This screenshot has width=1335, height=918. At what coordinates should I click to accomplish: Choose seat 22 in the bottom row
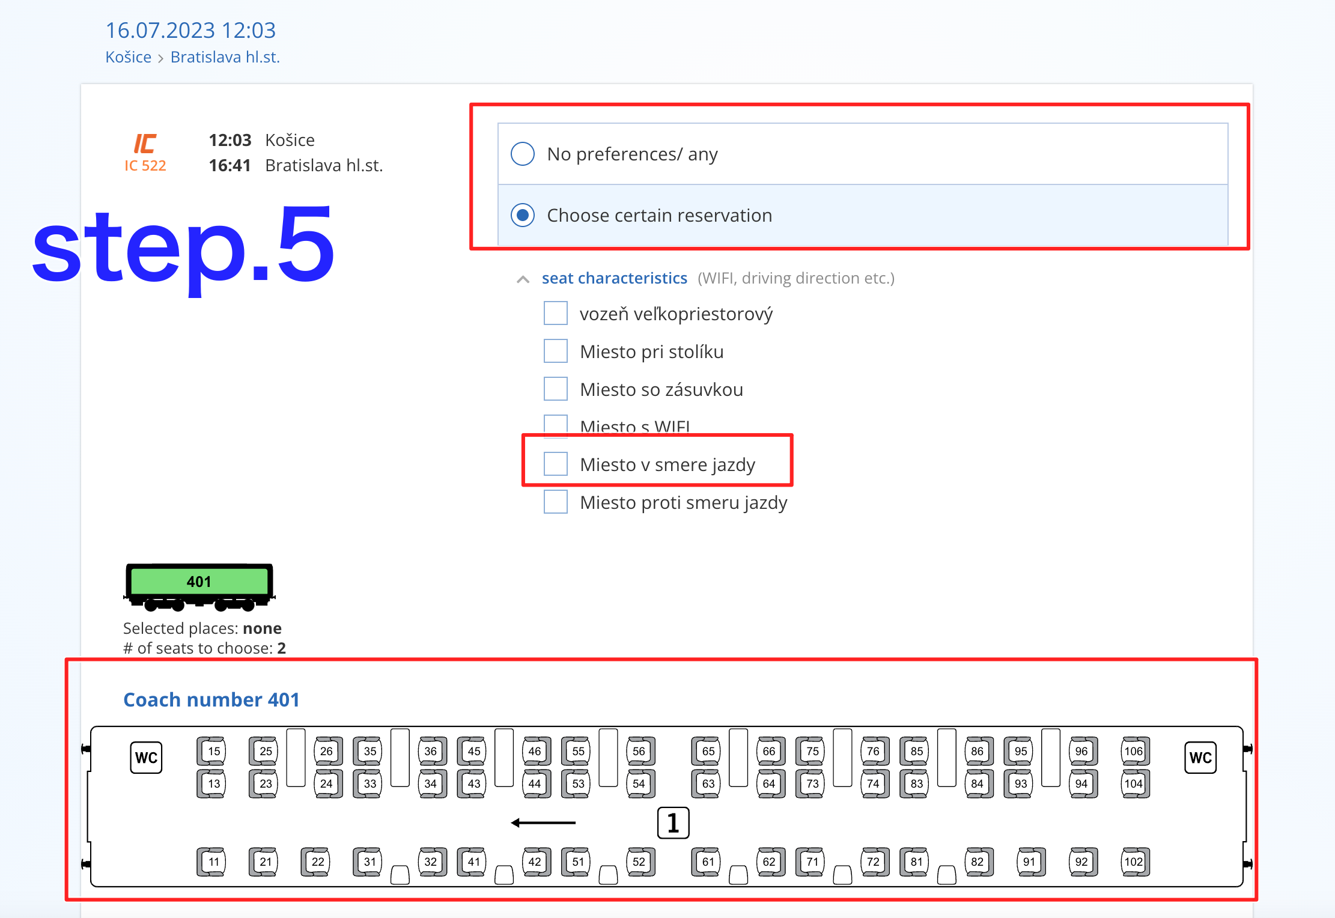click(315, 862)
